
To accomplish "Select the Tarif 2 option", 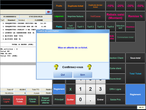I will (x=91, y=27).
